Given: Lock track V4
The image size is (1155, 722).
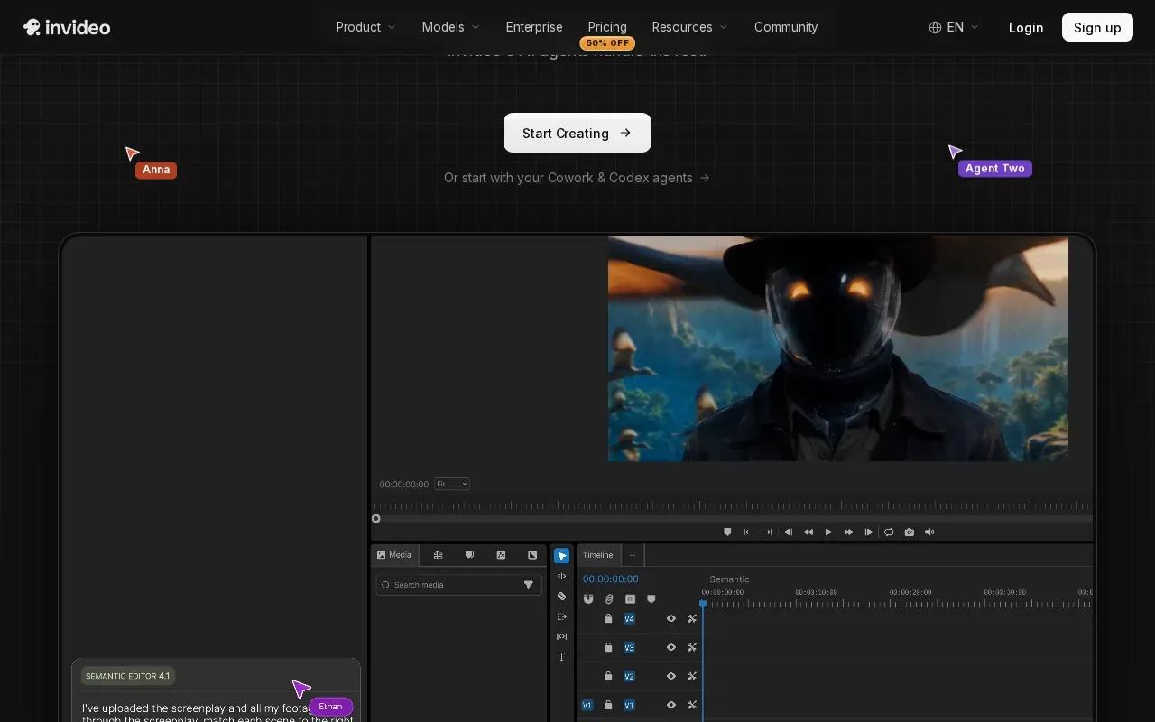Looking at the screenshot, I should point(608,619).
